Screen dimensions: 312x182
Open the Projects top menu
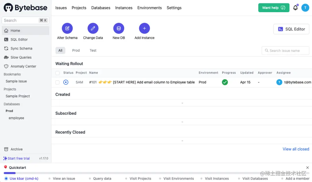pyautogui.click(x=79, y=8)
